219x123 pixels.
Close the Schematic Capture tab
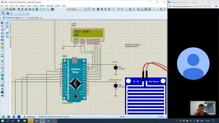(x=23, y=18)
